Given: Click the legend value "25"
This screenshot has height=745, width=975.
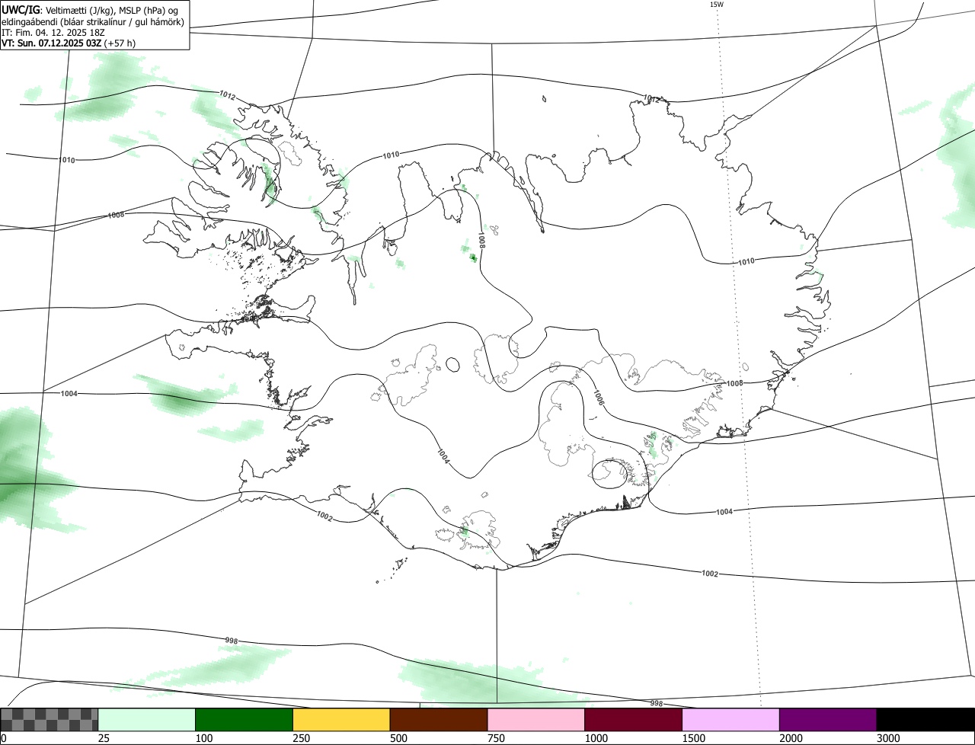Looking at the screenshot, I should point(104,738).
